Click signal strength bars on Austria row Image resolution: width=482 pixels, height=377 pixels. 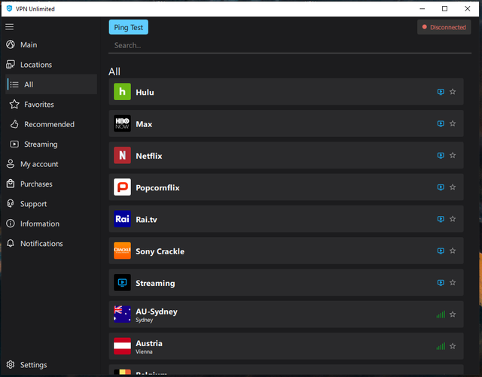coord(441,346)
